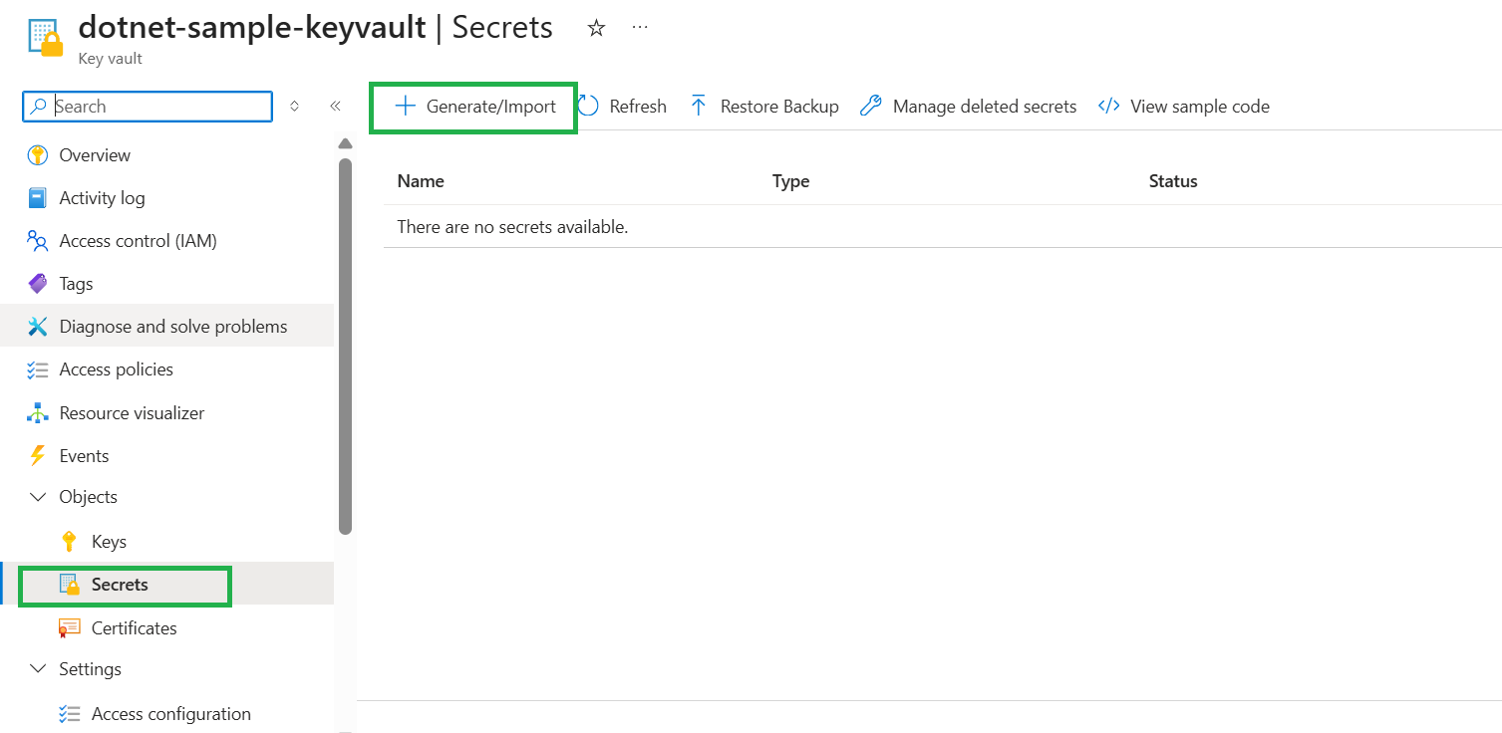
Task: Refresh the secrets list
Action: pos(623,107)
